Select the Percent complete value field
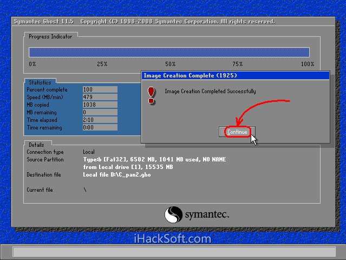 point(100,89)
